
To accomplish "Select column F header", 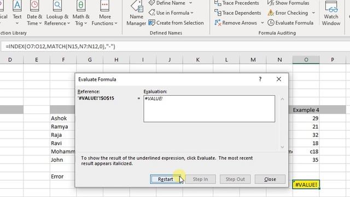I will click(x=63, y=60).
